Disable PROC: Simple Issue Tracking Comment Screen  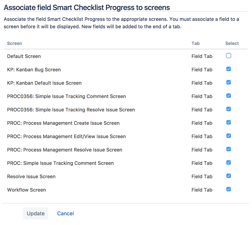229,163
